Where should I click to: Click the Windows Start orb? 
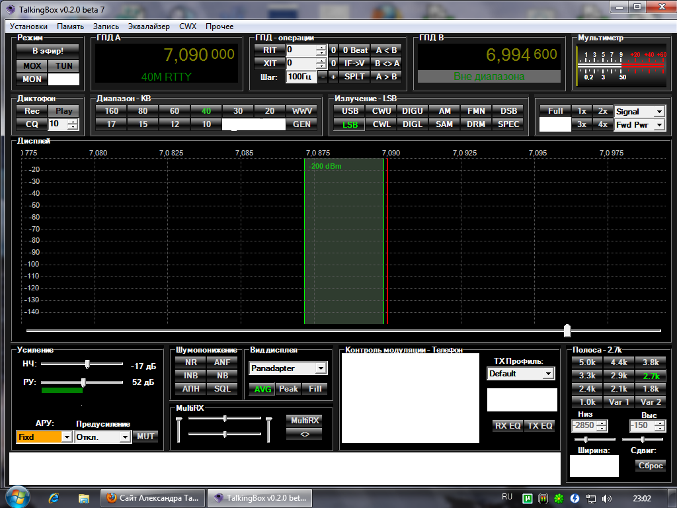(15, 497)
